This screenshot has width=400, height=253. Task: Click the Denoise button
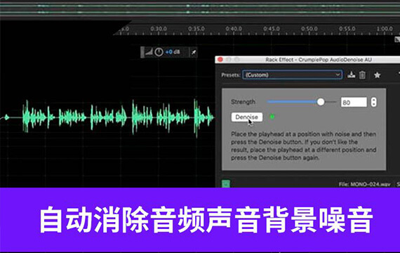coord(247,117)
